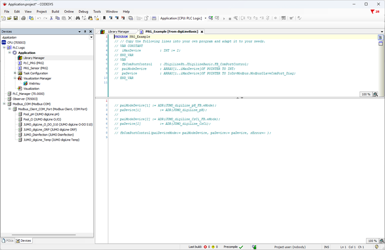
Task: Switch editor to textual view icon
Action: click(x=380, y=38)
